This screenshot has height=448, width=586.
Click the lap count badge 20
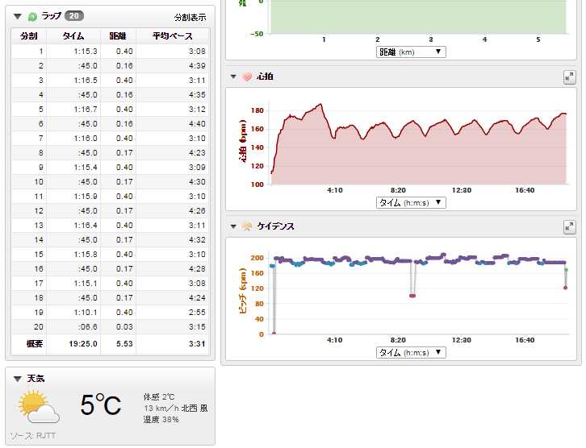tap(74, 15)
